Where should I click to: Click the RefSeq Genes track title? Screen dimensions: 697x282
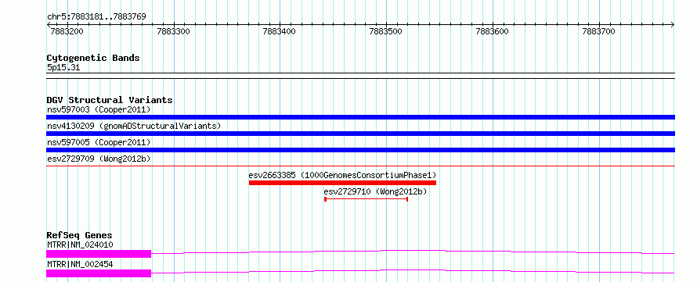pos(79,235)
